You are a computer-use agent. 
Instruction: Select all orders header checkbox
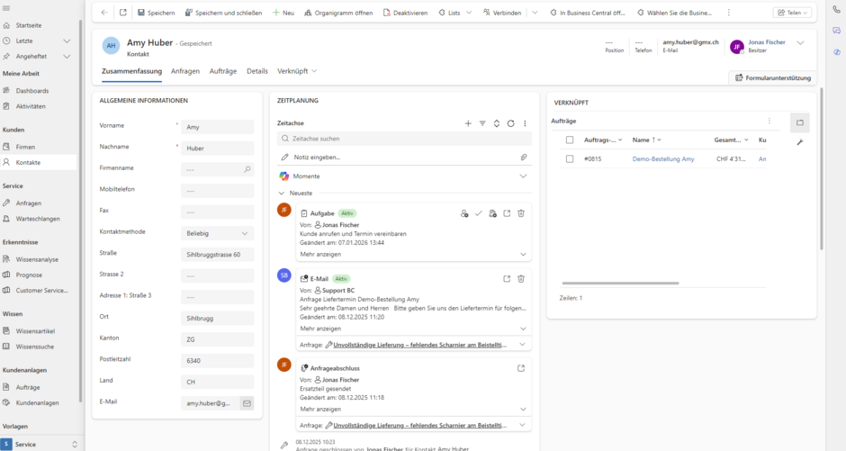[569, 140]
